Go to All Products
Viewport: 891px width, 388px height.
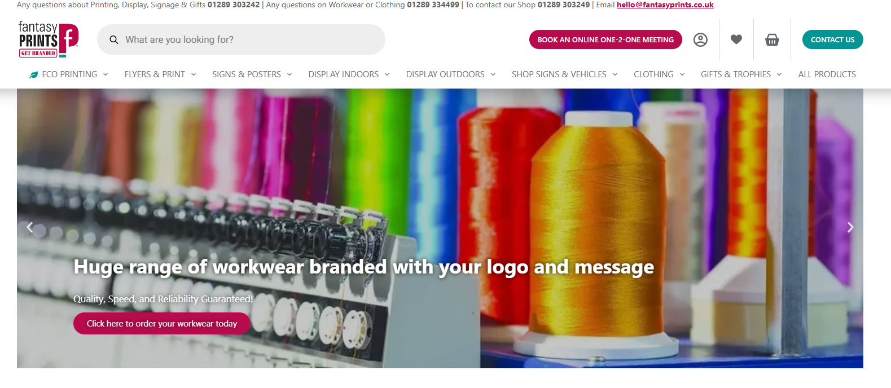point(827,74)
